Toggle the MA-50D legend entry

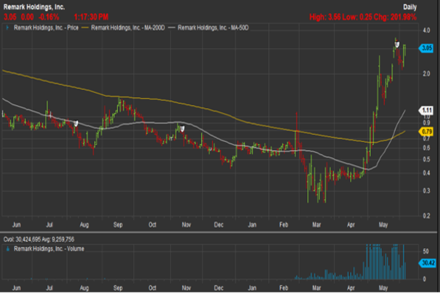tap(213, 27)
